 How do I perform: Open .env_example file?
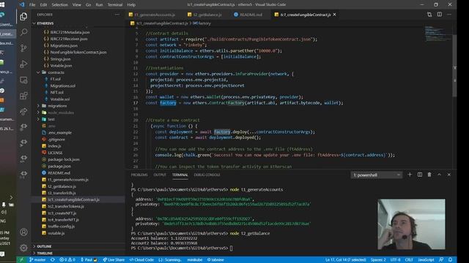pyautogui.click(x=60, y=133)
